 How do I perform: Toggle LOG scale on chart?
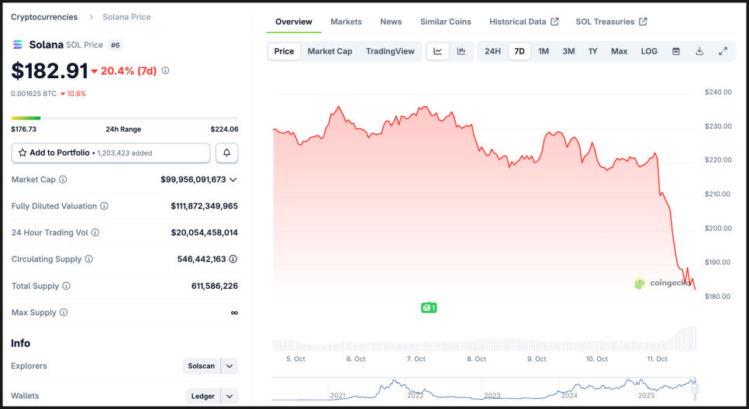pyautogui.click(x=649, y=51)
